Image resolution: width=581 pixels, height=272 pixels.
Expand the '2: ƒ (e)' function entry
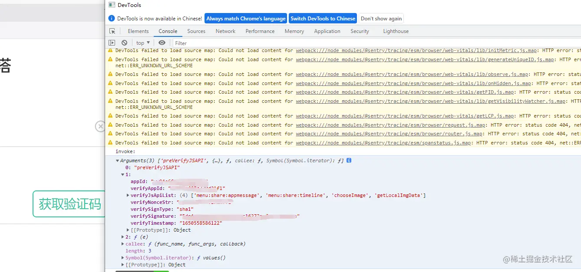pos(122,237)
